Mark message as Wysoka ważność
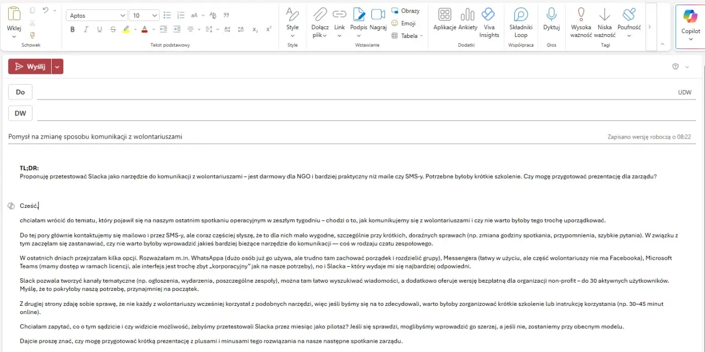The height and width of the screenshot is (352, 705). tap(581, 23)
